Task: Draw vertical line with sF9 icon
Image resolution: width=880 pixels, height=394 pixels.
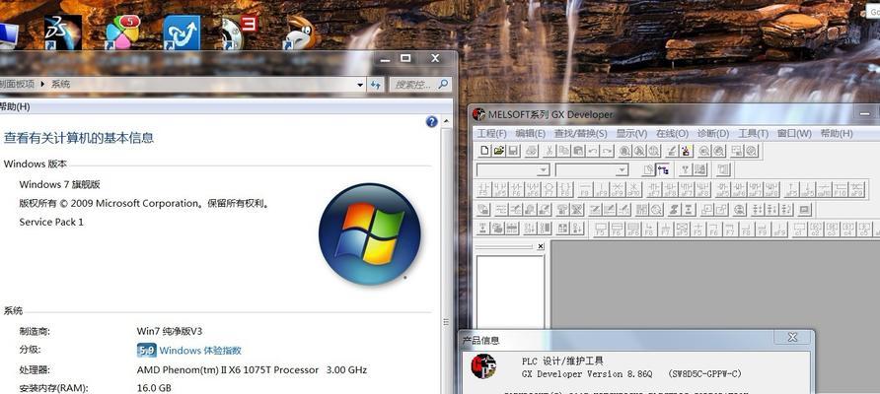Action: 601,189
